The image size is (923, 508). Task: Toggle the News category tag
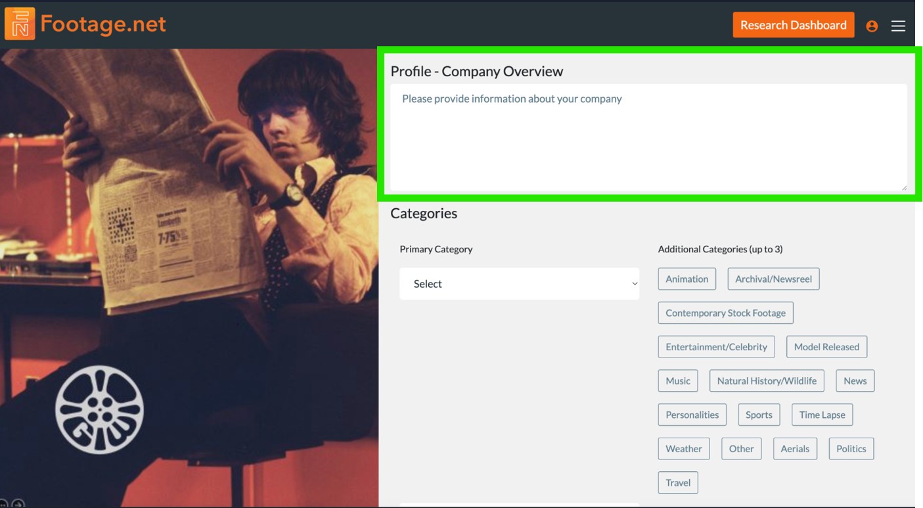855,381
